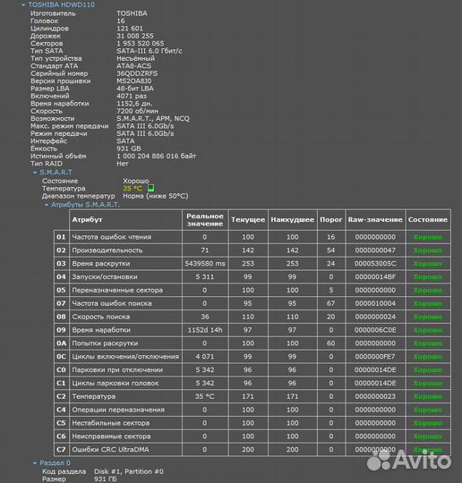This screenshot has height=483, width=462.
Task: Select the Скорость поиска attribute name
Action: tap(101, 317)
